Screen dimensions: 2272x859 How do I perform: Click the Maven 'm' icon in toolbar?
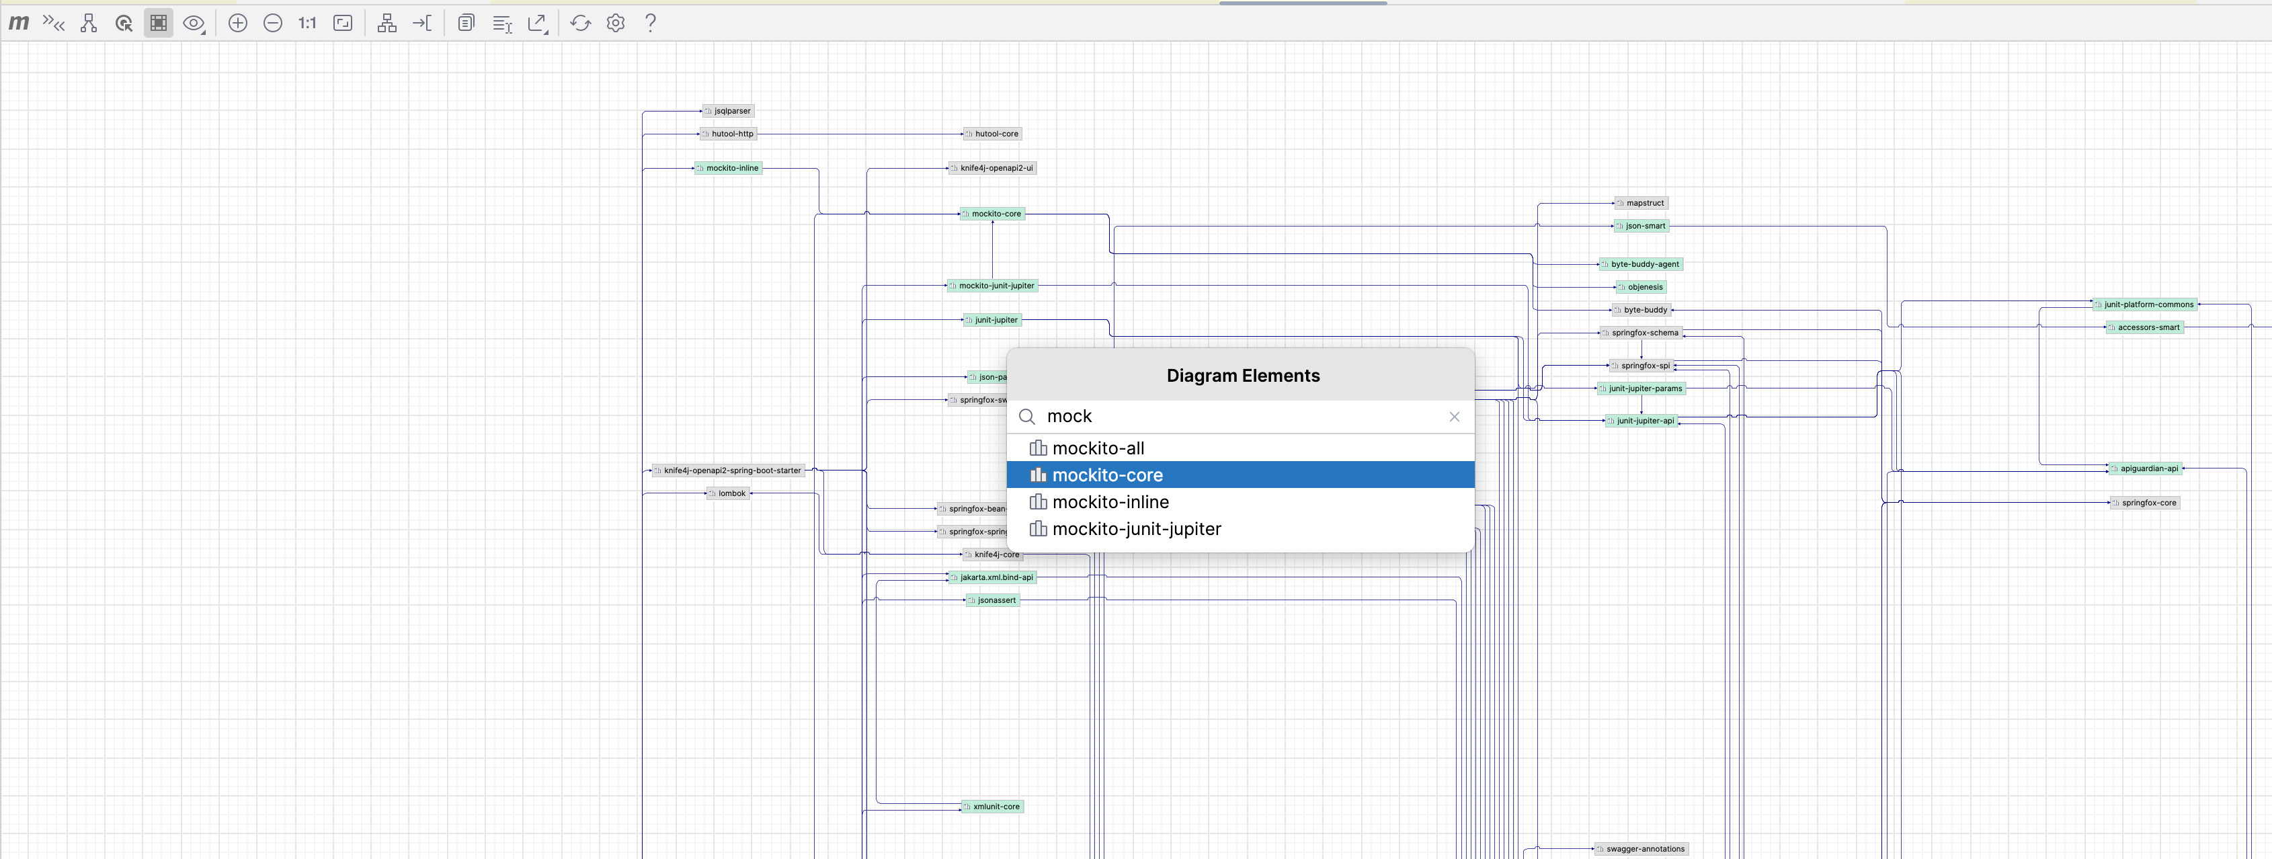click(19, 23)
